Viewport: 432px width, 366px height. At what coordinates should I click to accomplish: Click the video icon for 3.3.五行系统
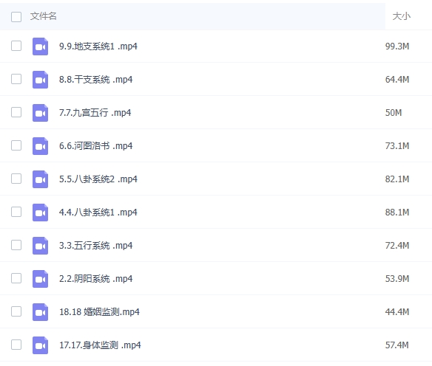point(40,246)
